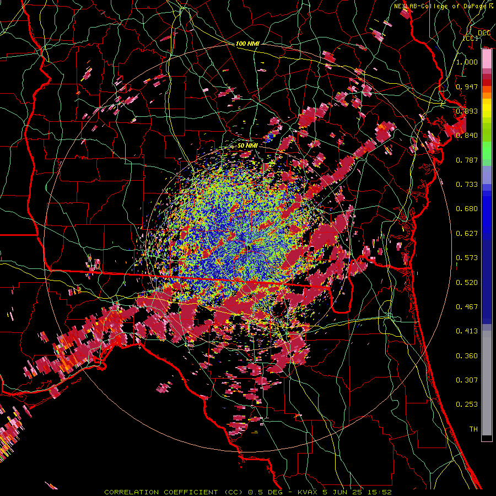This screenshot has height=496, width=496.
Task: Click the Correlation Coefficient KVAX caption text
Action: pos(248,492)
